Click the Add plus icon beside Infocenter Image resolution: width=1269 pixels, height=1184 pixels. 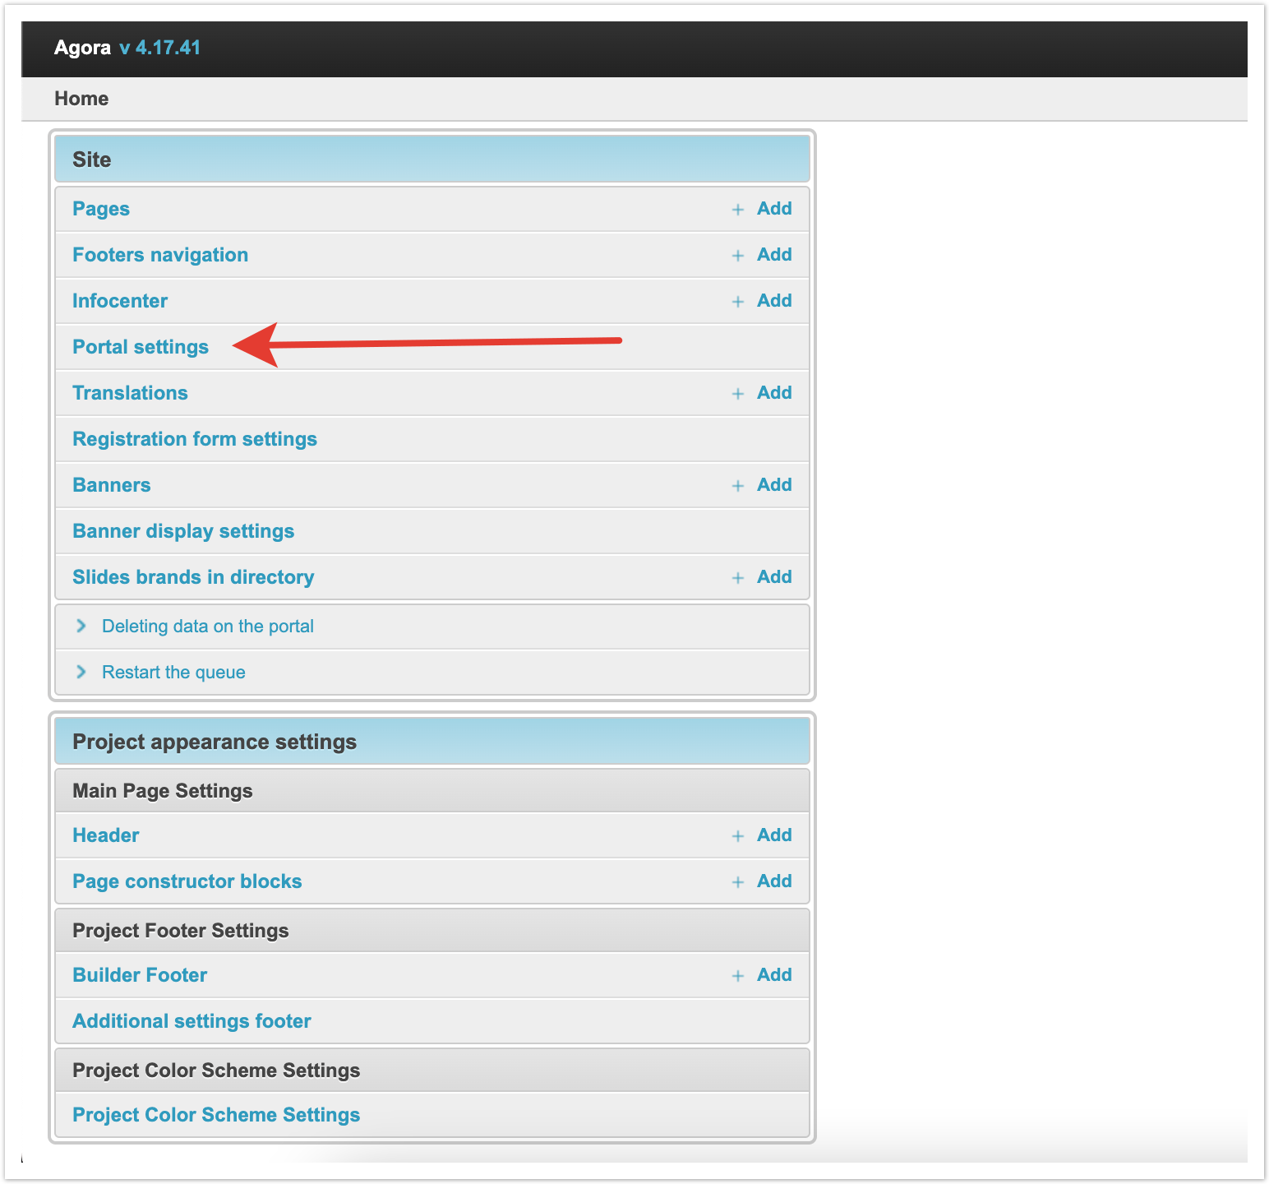738,302
